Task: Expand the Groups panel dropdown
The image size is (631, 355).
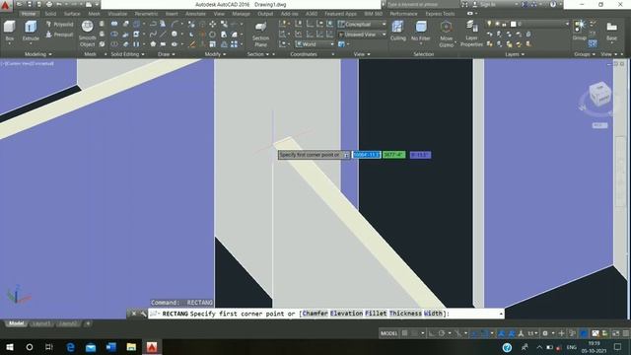Action: 585,54
